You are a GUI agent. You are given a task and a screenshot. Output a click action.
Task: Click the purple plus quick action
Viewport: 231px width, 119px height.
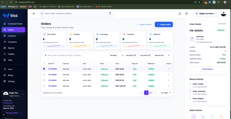click(x=193, y=117)
